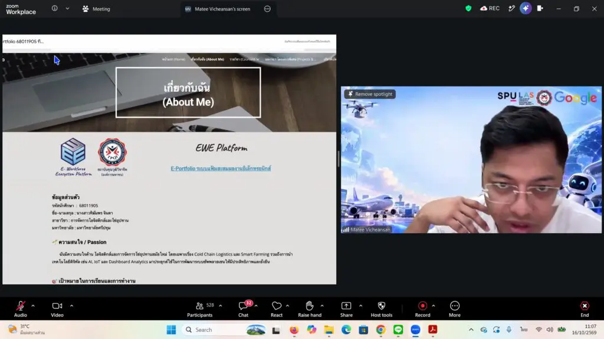Remove spotlight from Matee's video

370,94
